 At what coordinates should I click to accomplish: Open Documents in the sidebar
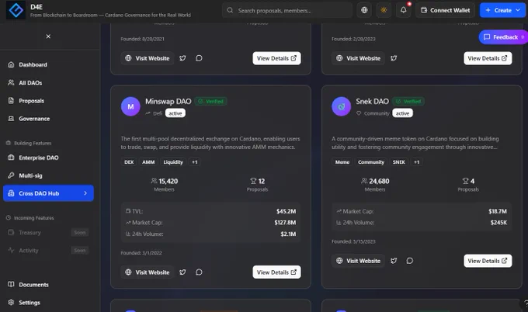pyautogui.click(x=48, y=285)
